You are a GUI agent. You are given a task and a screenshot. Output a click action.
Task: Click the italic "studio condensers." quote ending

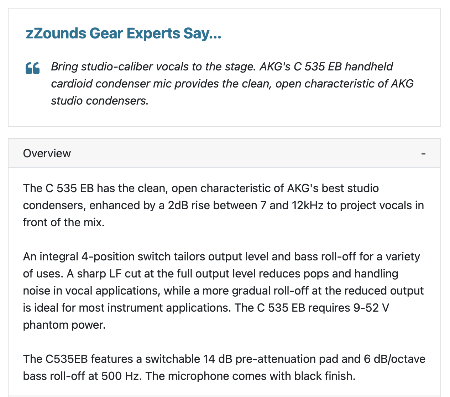(x=99, y=101)
